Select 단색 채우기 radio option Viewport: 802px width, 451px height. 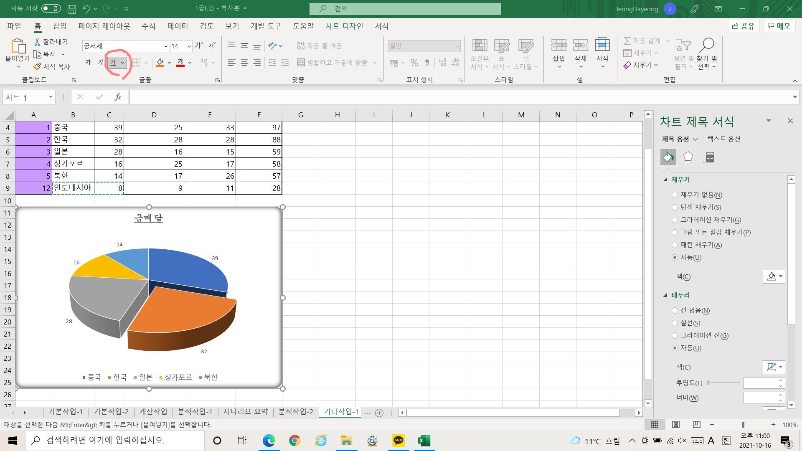point(675,207)
